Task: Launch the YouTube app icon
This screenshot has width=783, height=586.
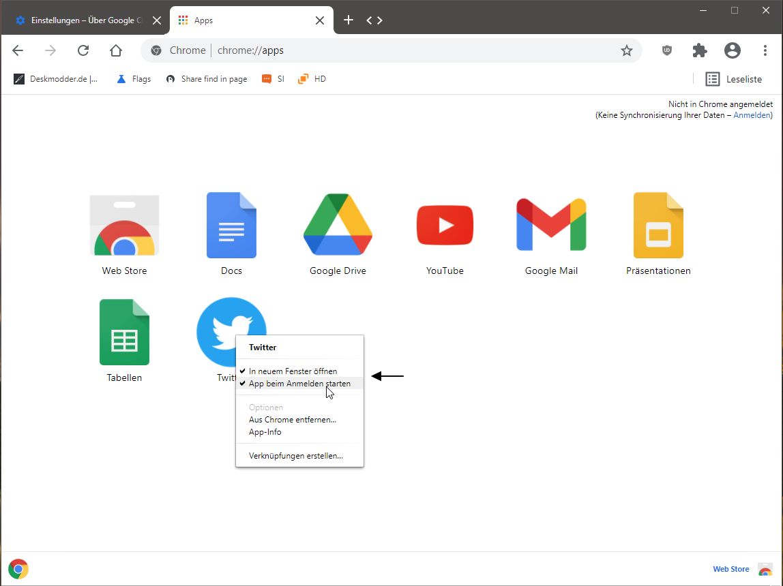Action: [x=445, y=226]
